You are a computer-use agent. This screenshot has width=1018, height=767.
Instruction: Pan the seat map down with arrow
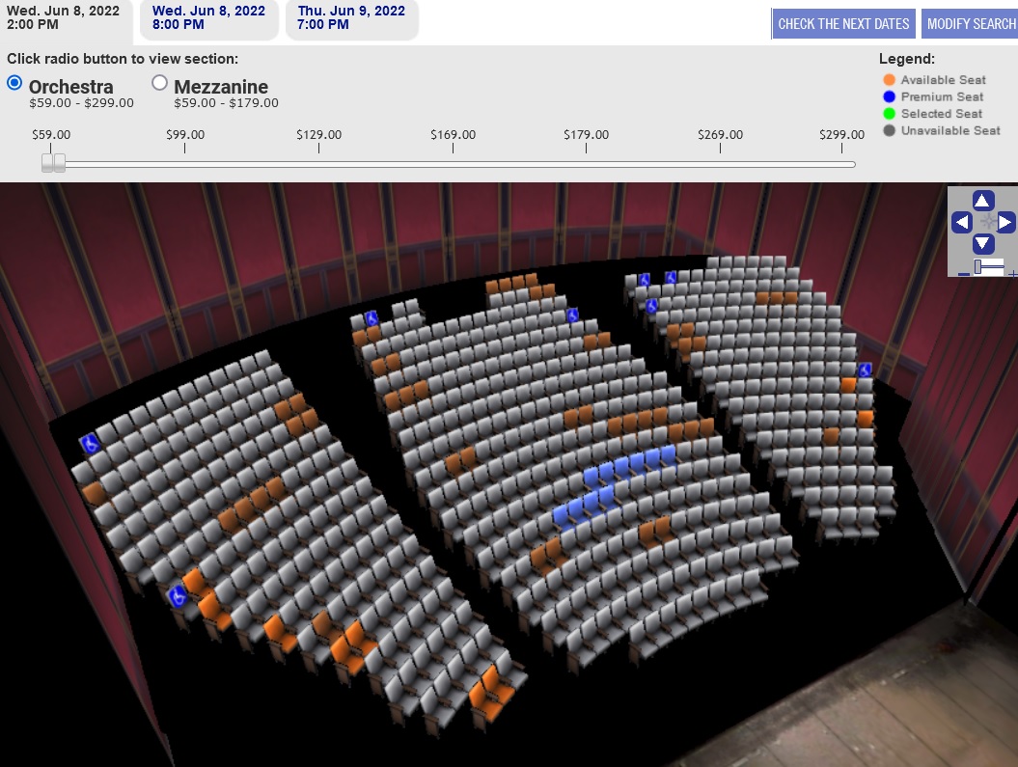pos(982,244)
